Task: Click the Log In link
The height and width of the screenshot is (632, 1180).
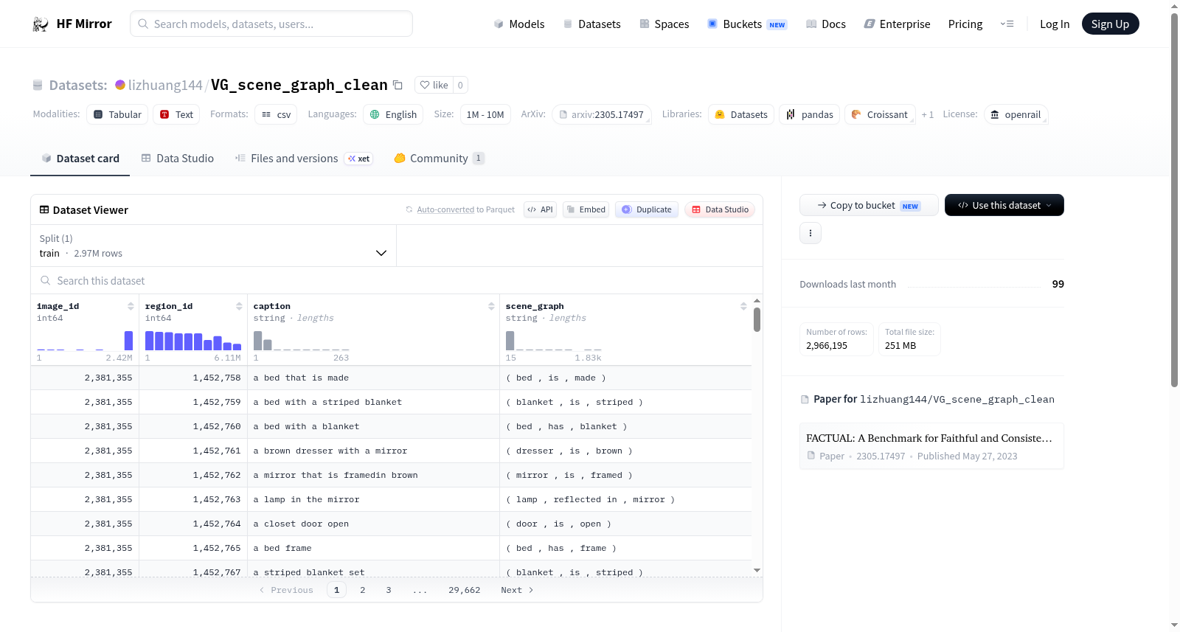Action: (x=1055, y=24)
